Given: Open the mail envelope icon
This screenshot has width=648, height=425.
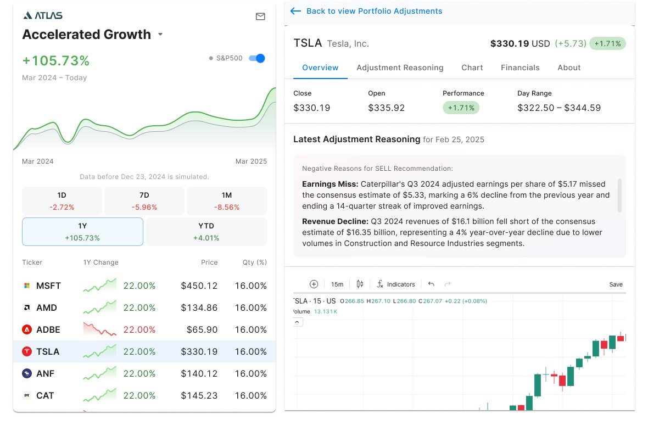Looking at the screenshot, I should 260,16.
